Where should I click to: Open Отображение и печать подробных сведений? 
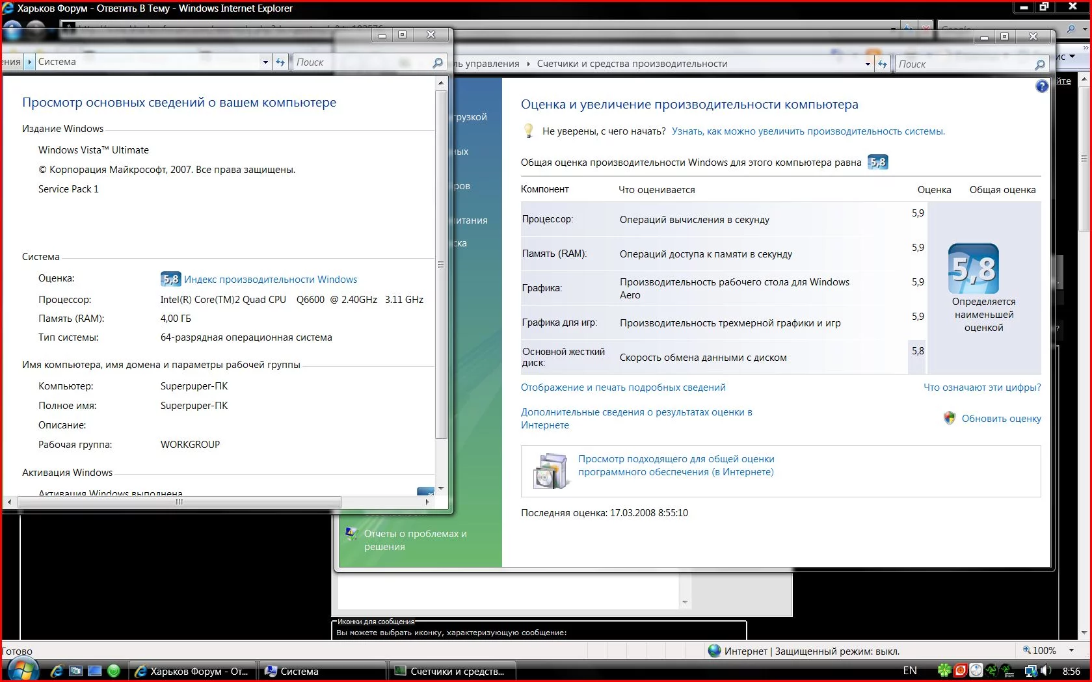coord(623,387)
